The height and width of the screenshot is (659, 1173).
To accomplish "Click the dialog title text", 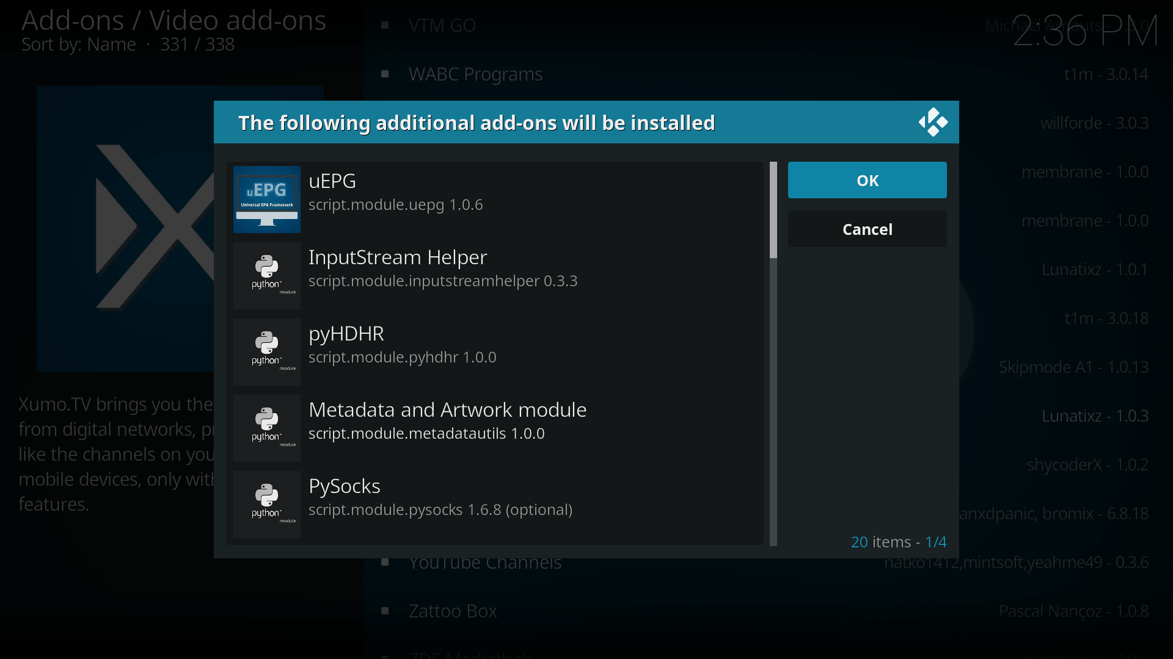I will click(477, 123).
